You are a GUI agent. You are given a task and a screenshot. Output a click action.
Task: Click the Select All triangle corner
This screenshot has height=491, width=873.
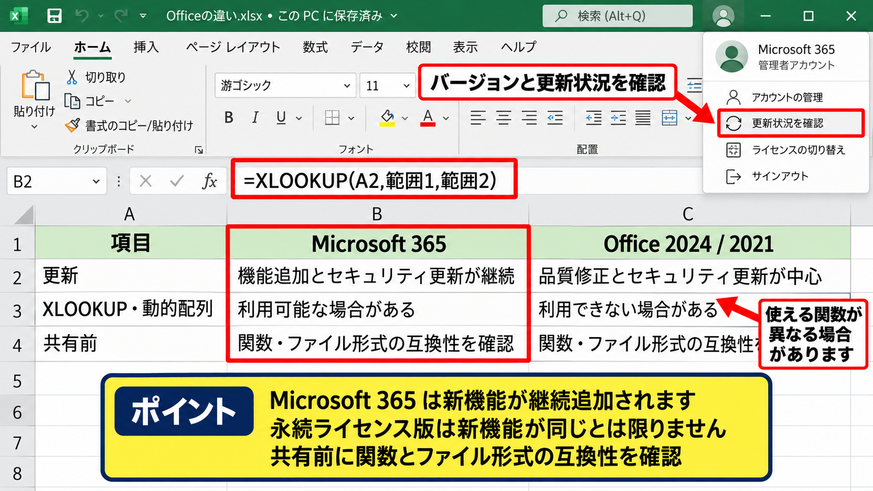point(23,214)
